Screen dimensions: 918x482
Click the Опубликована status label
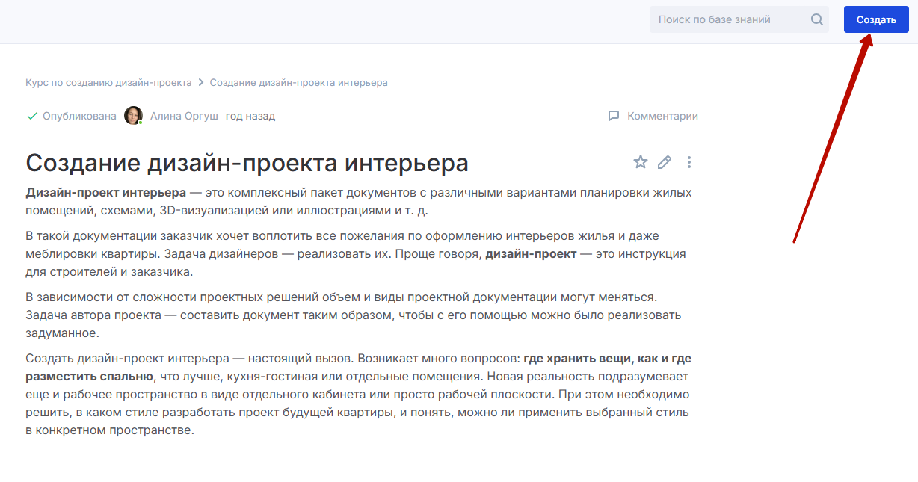79,116
